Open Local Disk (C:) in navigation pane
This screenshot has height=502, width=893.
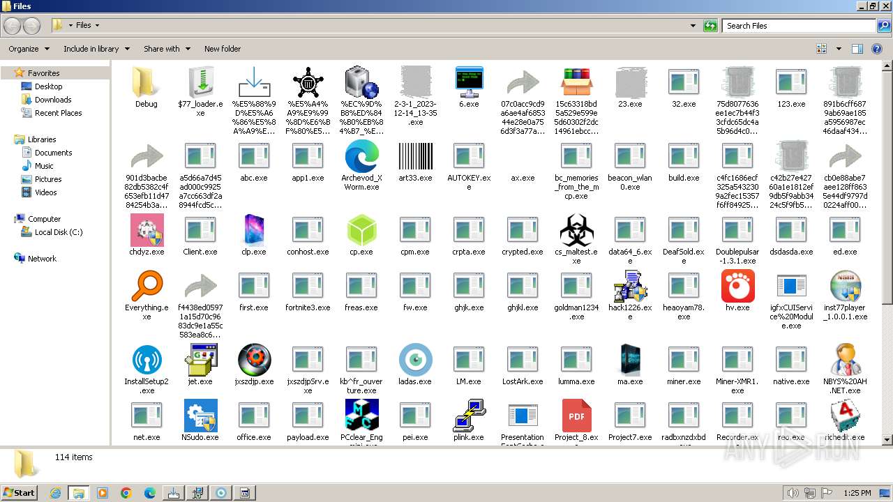point(59,232)
